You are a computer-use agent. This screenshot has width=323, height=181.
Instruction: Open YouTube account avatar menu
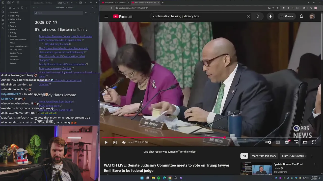pos(312,16)
